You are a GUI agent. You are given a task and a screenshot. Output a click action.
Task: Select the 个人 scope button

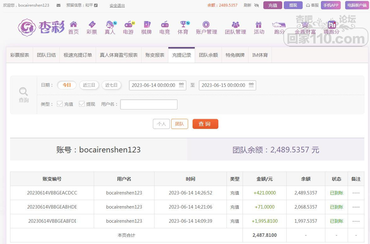(161, 124)
